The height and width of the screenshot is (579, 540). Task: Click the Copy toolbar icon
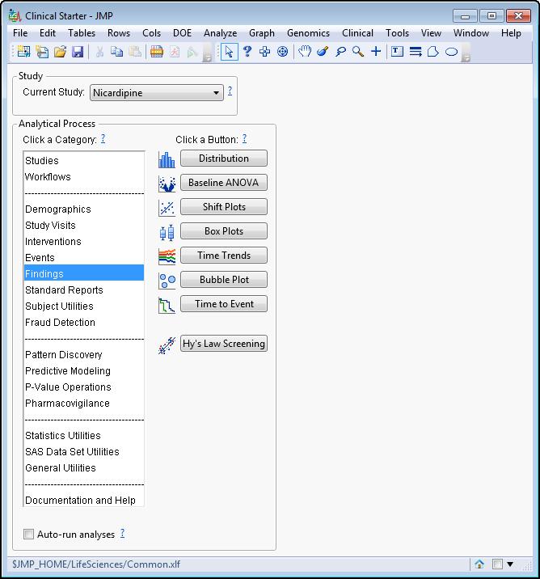point(117,51)
